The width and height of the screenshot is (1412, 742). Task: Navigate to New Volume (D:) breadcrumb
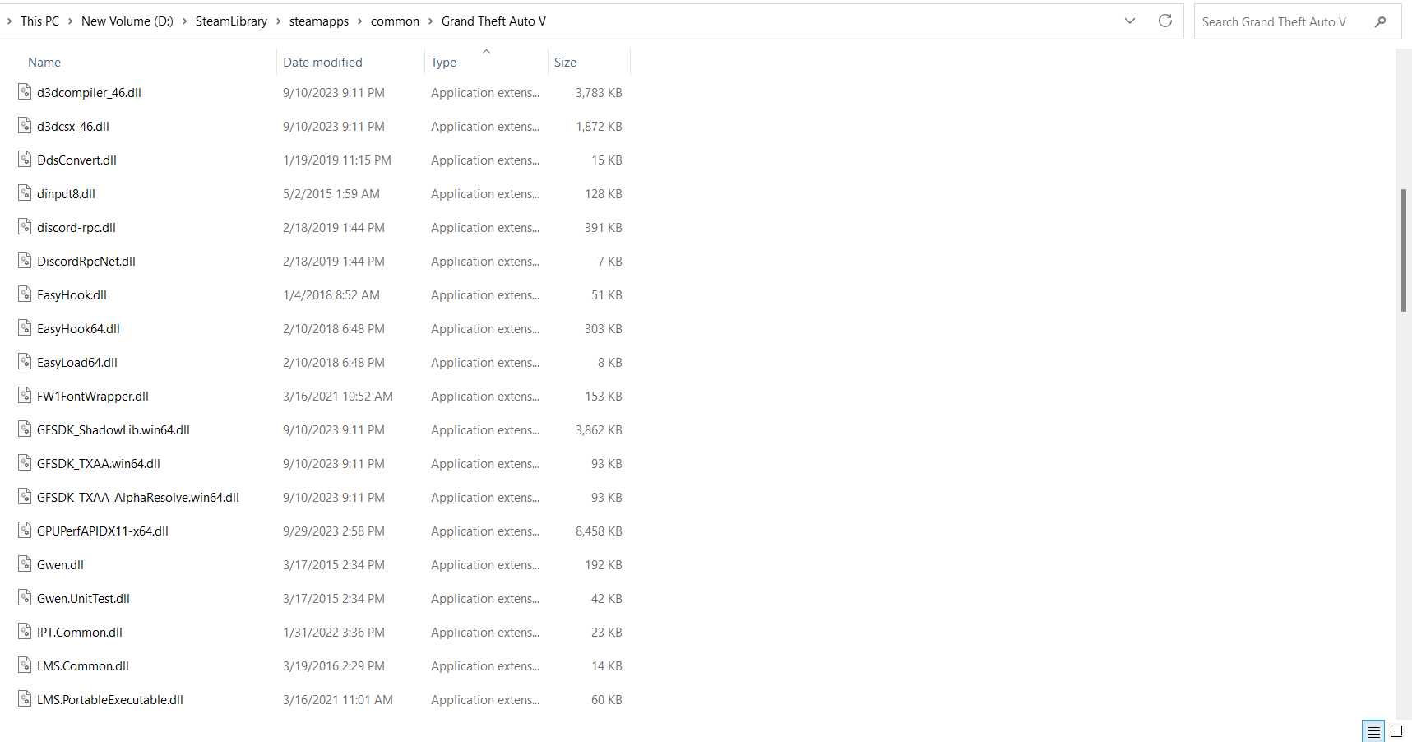[x=127, y=21]
